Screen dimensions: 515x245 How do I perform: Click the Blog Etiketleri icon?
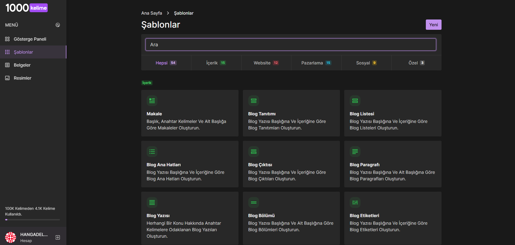click(x=355, y=202)
